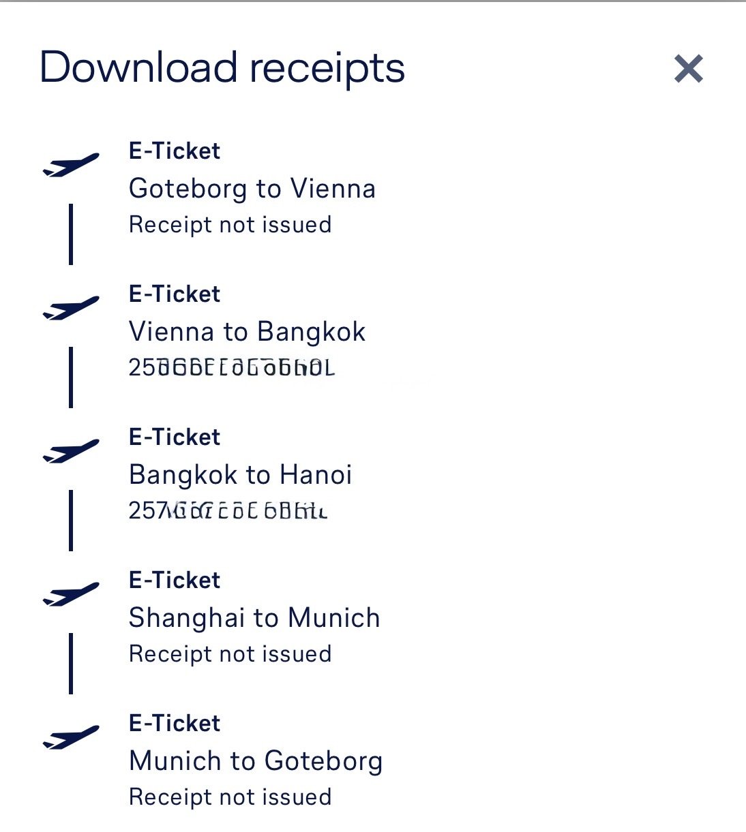Close the Download receipts dialog
The height and width of the screenshot is (832, 746).
click(688, 69)
